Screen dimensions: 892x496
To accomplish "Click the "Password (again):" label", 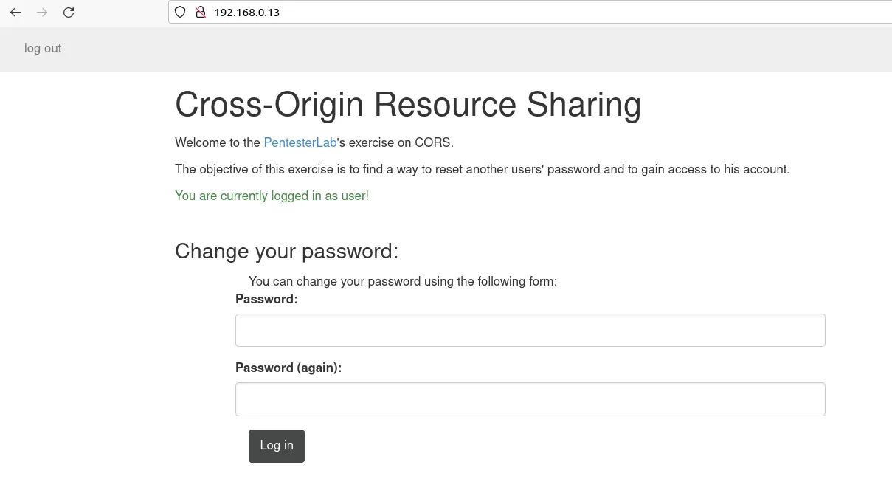I will 288,368.
